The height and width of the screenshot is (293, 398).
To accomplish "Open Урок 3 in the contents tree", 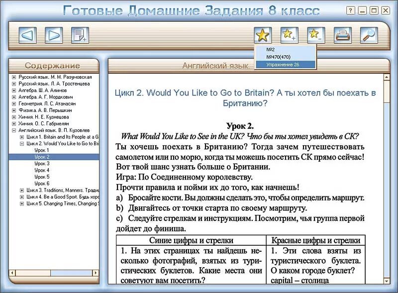I will tap(42, 164).
